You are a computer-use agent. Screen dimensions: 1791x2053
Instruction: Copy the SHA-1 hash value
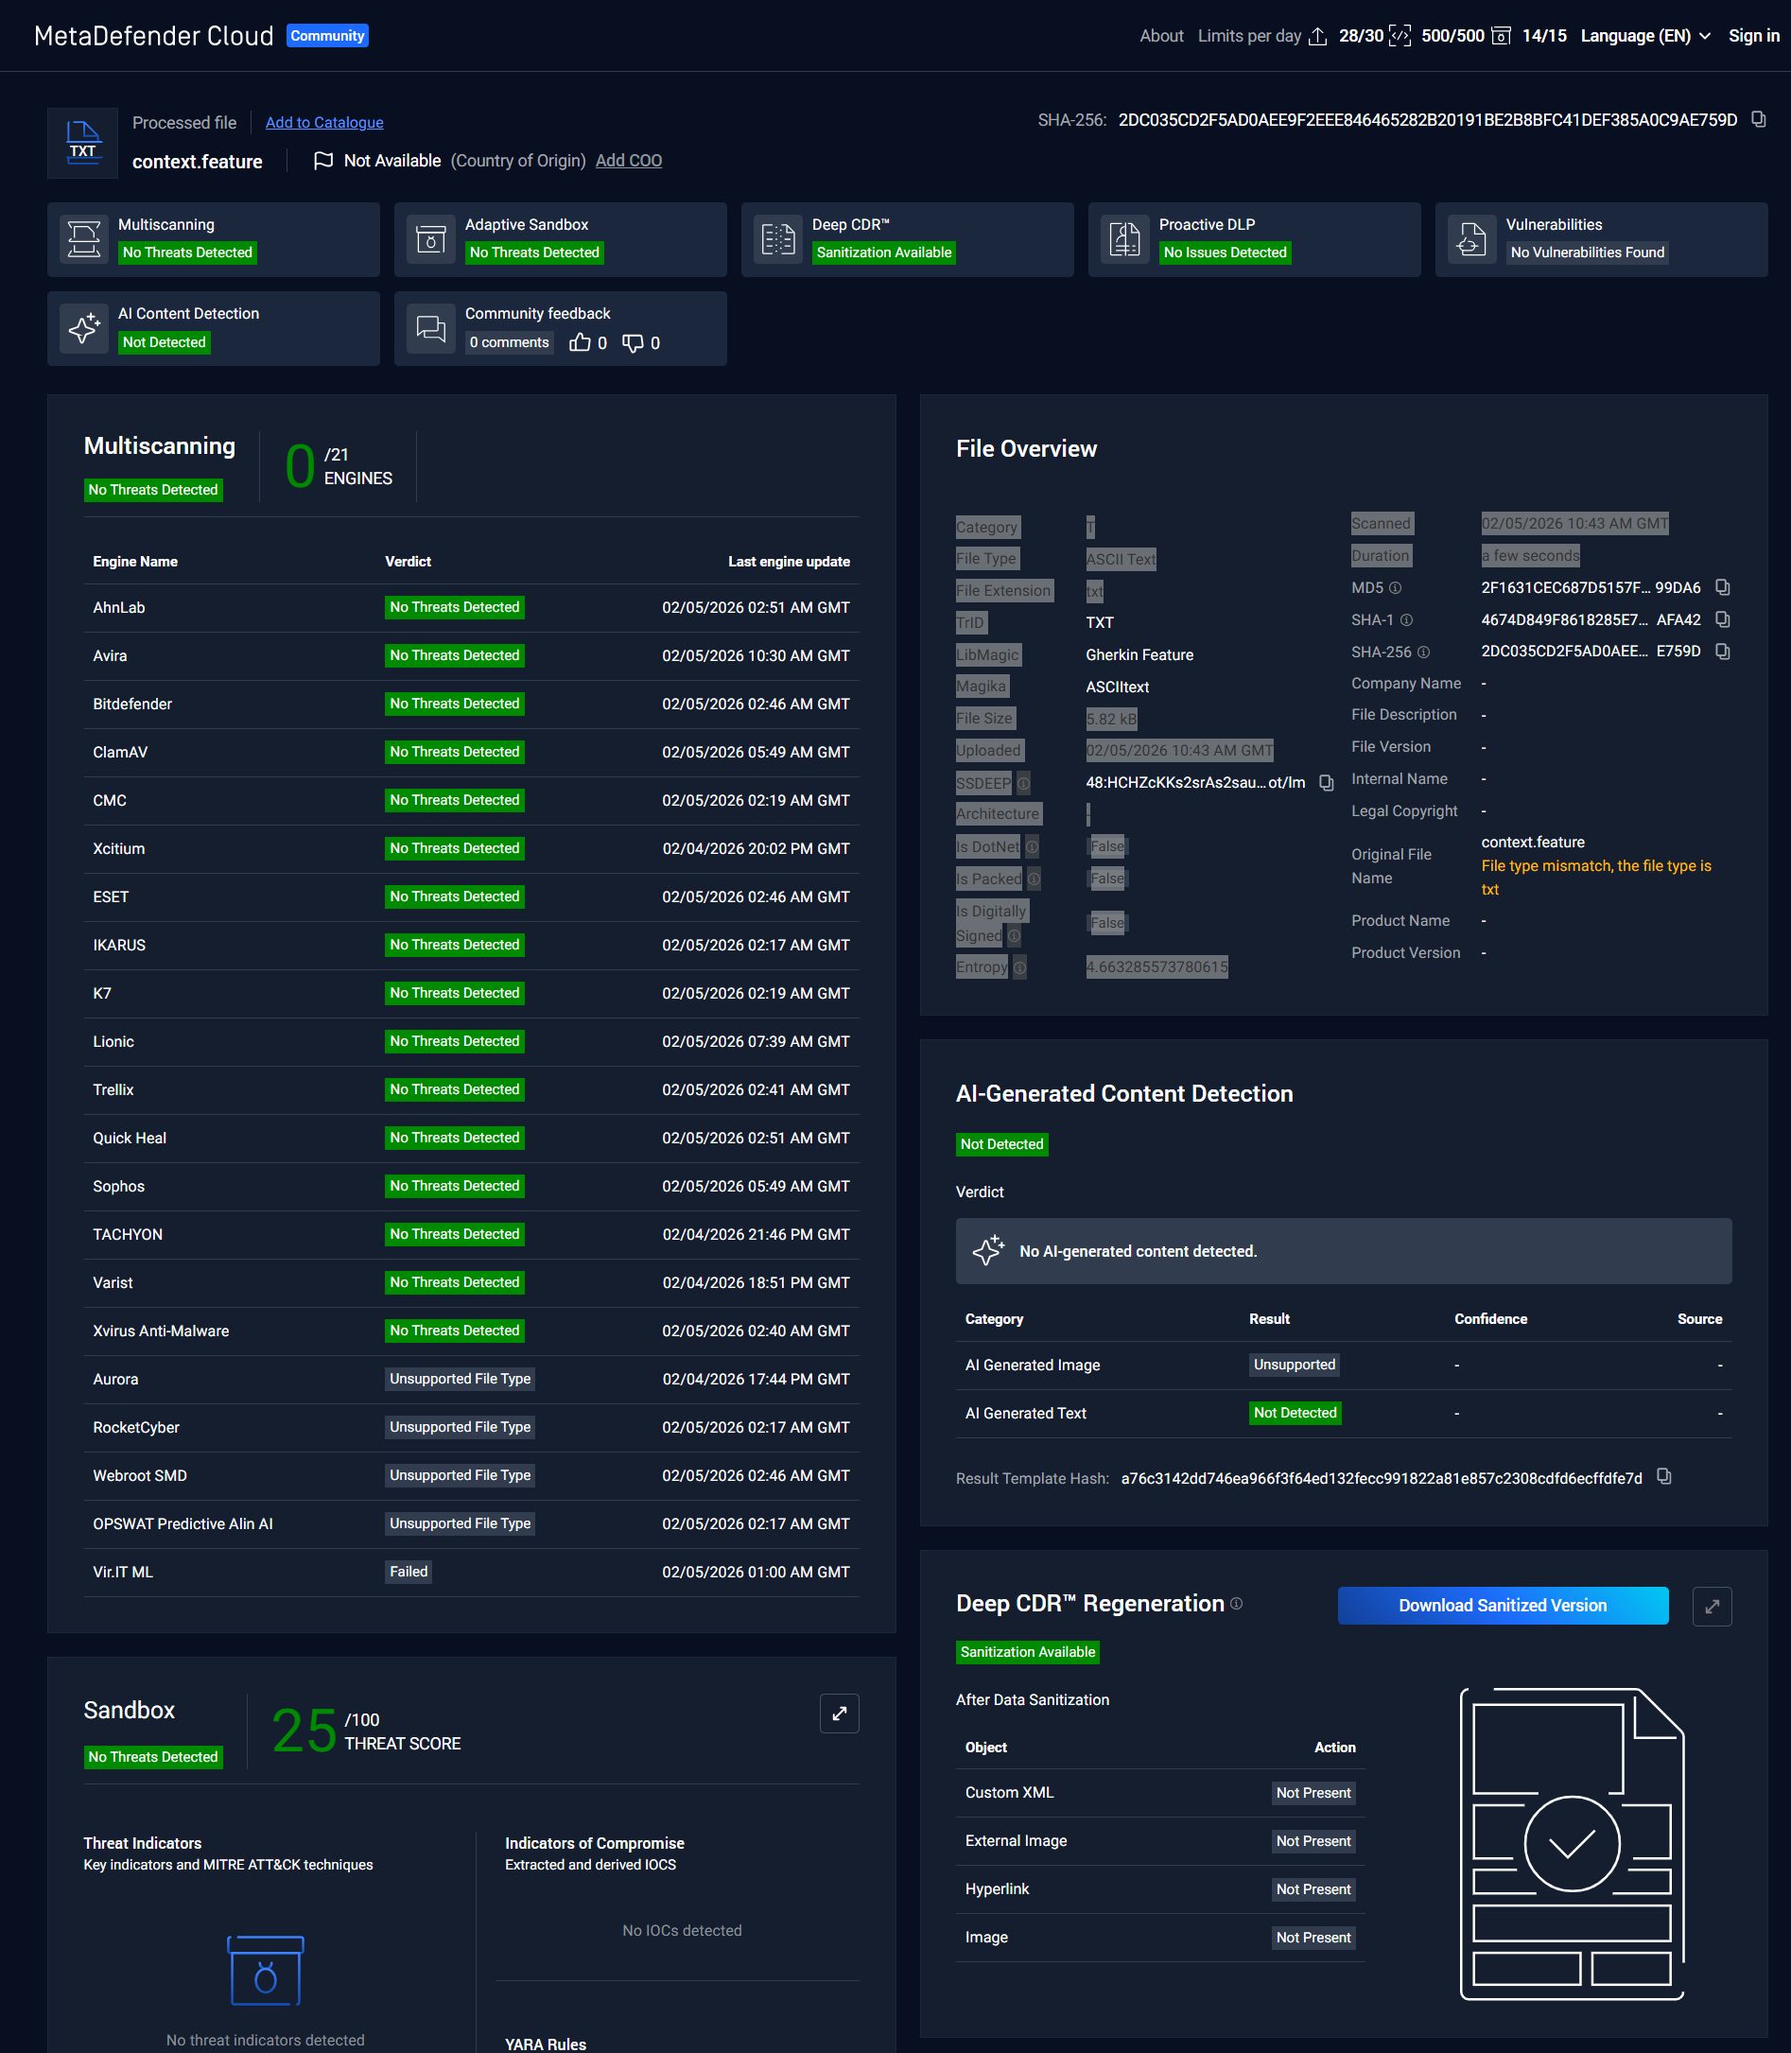click(x=1722, y=619)
